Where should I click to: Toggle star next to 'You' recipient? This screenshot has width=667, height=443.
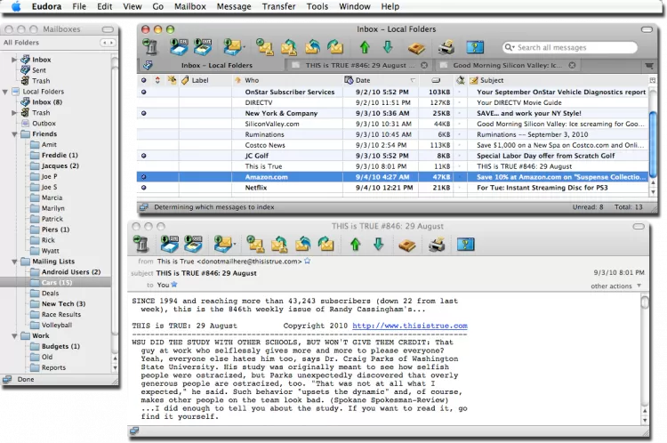coord(174,285)
